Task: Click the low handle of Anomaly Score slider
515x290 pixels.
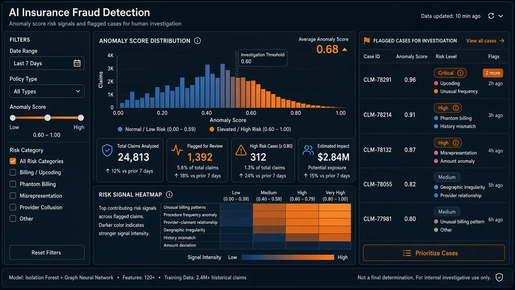Action: pyautogui.click(x=13, y=118)
